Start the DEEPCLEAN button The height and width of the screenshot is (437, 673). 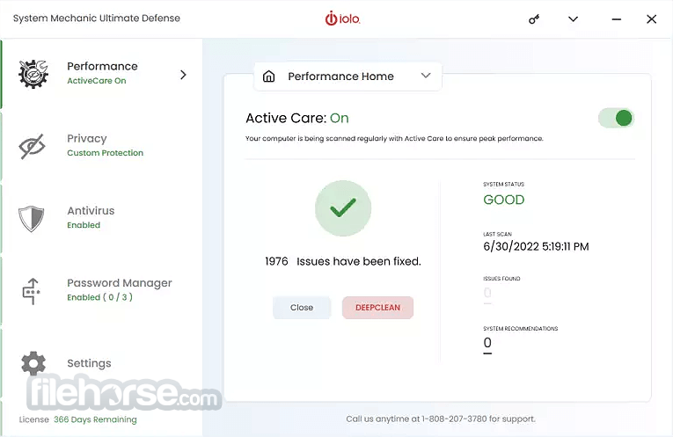click(x=377, y=308)
